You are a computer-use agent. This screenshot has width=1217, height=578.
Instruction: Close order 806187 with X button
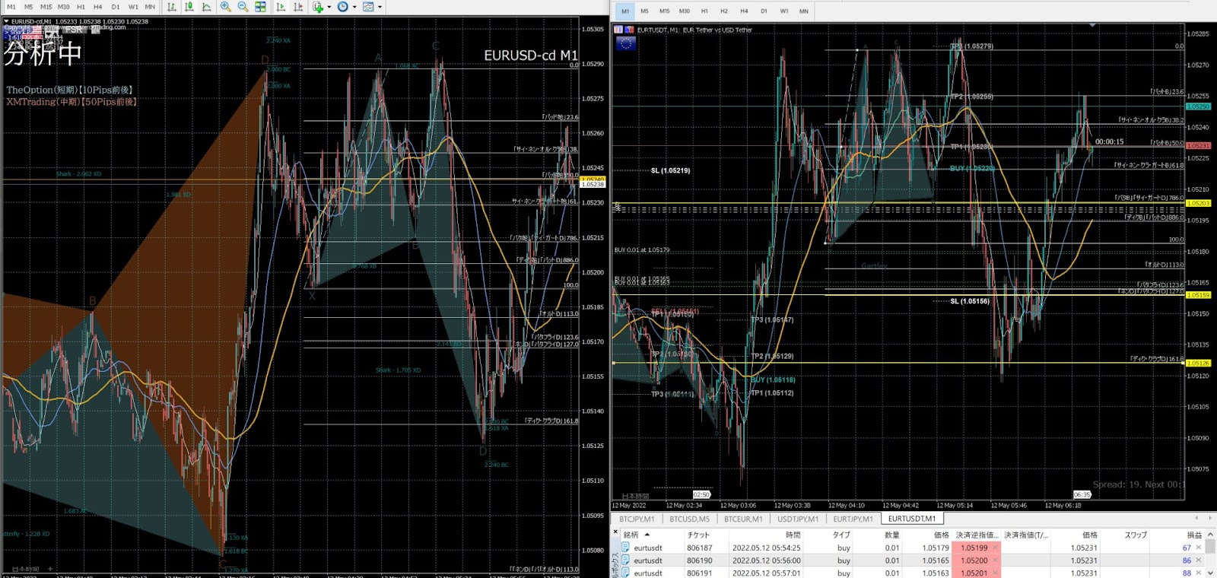[x=1199, y=548]
